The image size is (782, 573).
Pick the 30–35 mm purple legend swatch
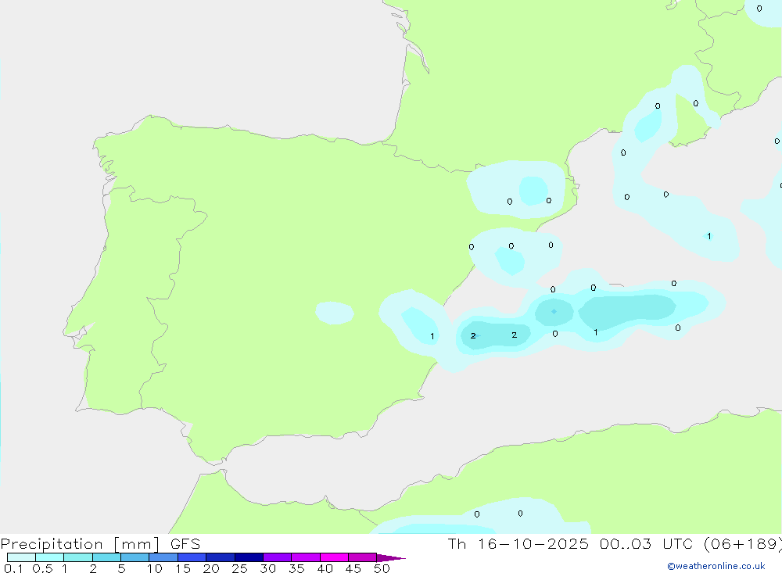[277, 557]
